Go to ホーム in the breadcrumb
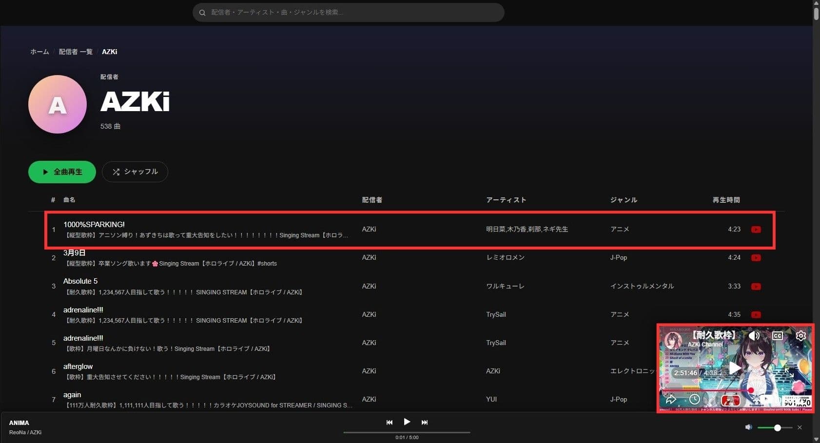The image size is (820, 443). coord(39,52)
